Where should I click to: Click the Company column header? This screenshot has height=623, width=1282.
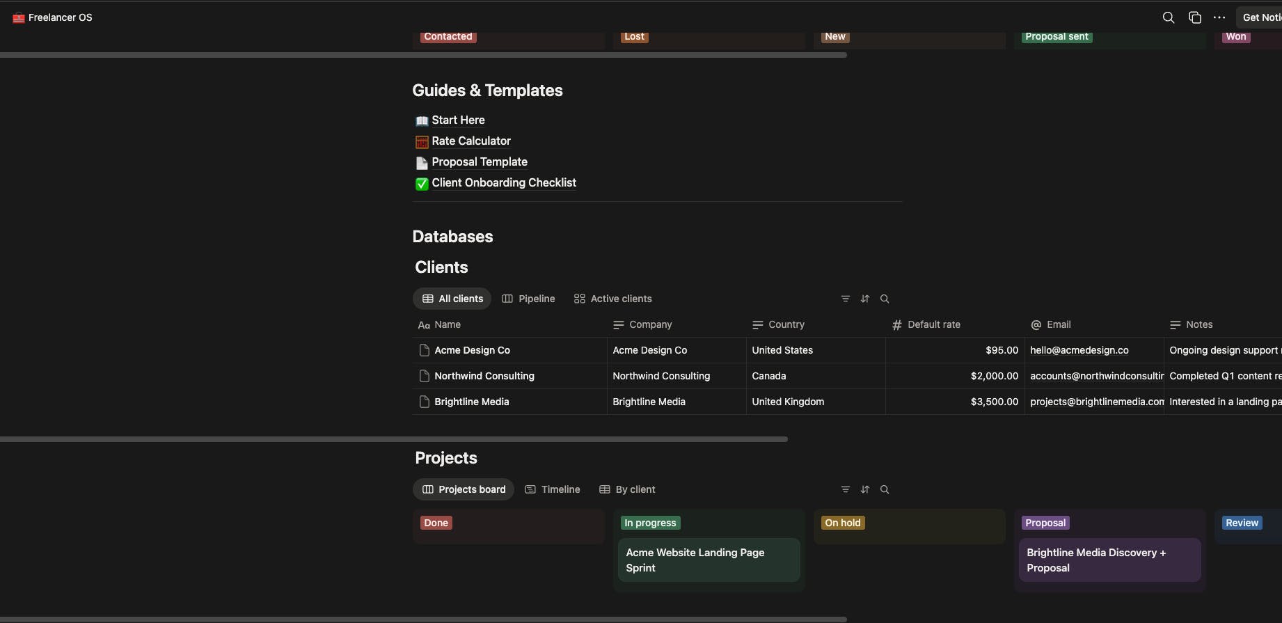(676, 324)
